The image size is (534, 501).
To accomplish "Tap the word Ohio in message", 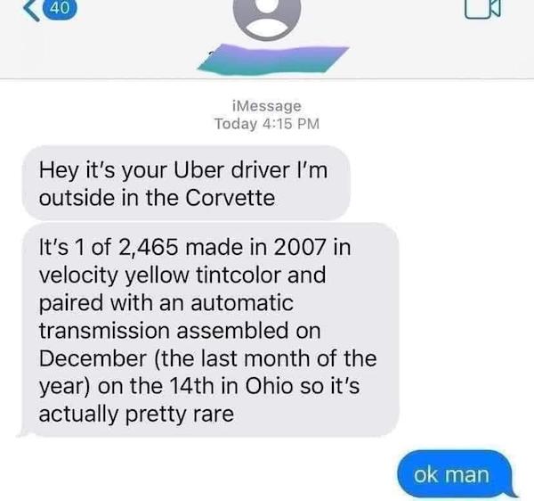I will click(x=269, y=386).
